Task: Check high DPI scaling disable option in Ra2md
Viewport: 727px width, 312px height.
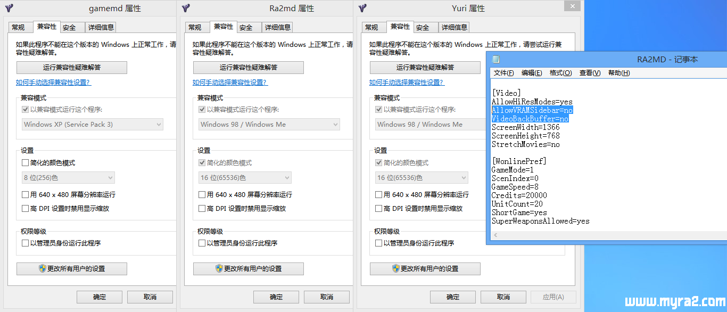Action: click(x=202, y=209)
